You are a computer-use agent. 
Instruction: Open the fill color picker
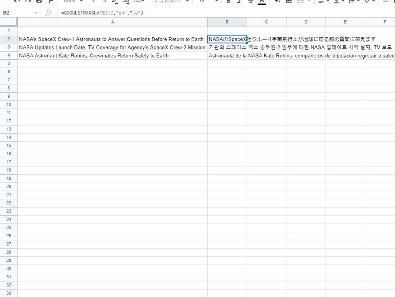(277, 1)
